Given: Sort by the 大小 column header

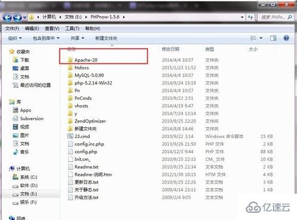Looking at the screenshot, I should [x=253, y=49].
